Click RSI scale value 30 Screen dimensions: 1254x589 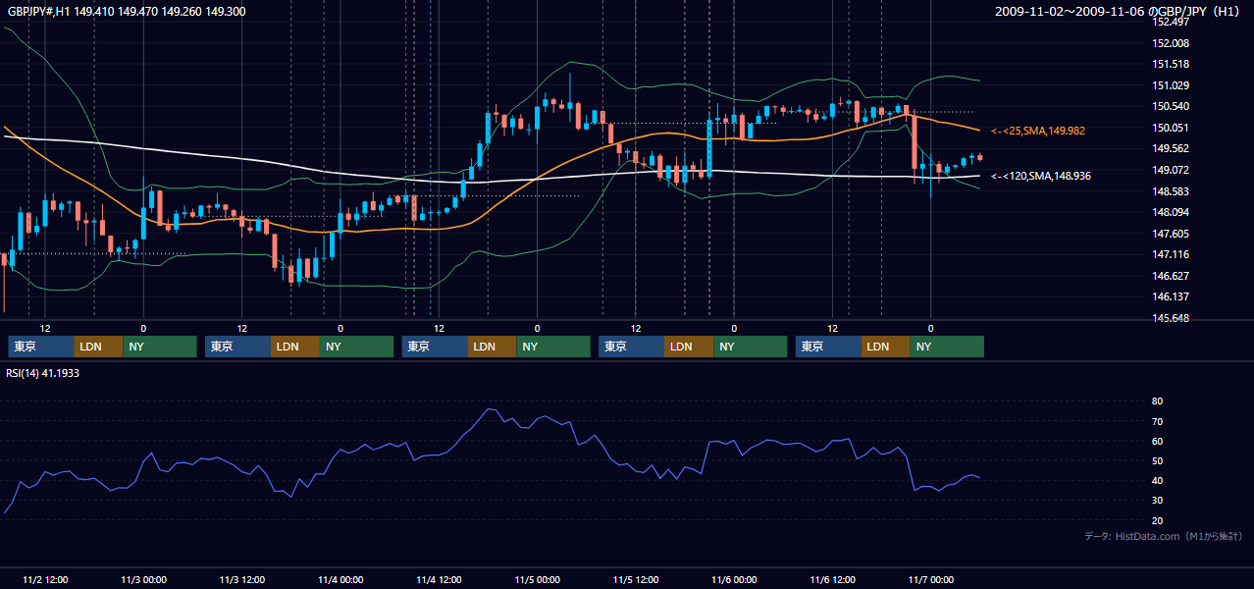(1157, 501)
